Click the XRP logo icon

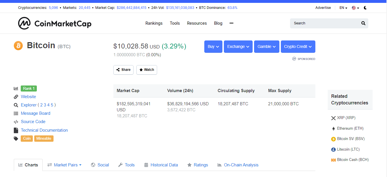tap(333, 118)
